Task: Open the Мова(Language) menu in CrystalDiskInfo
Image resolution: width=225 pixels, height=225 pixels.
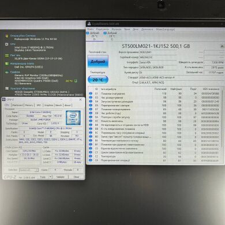Action: [x=166, y=29]
